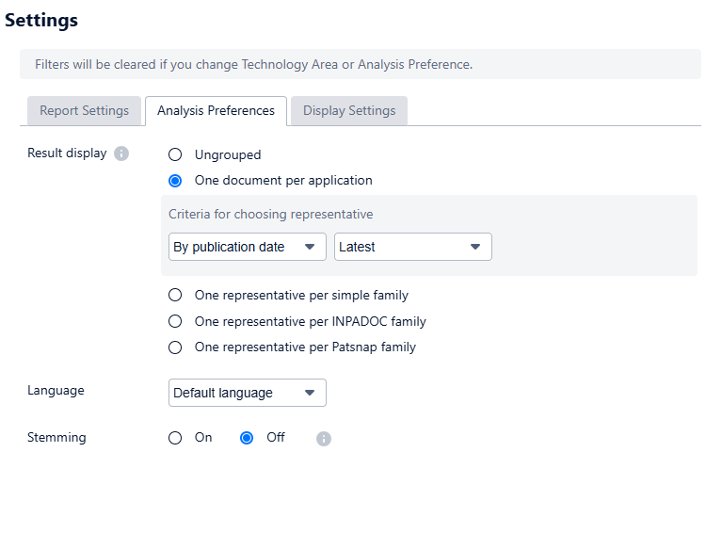Viewport: 722px width, 533px height.
Task: Open the By publication date dropdown
Action: click(247, 247)
